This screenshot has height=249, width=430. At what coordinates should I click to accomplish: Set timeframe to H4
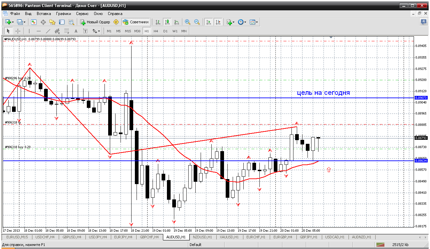coord(156,31)
